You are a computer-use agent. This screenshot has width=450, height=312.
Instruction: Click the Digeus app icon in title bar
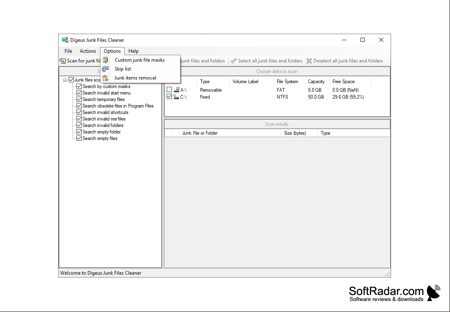click(x=65, y=40)
